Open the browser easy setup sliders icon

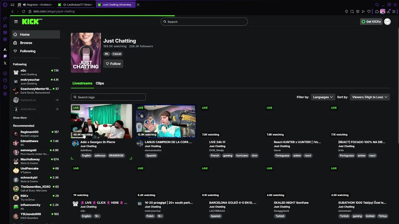[x=394, y=12]
